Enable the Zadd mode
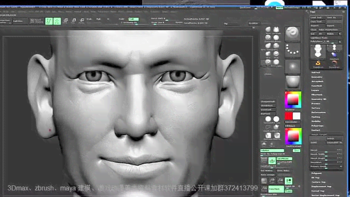This screenshot has width=350, height=197. pyautogui.click(x=122, y=19)
